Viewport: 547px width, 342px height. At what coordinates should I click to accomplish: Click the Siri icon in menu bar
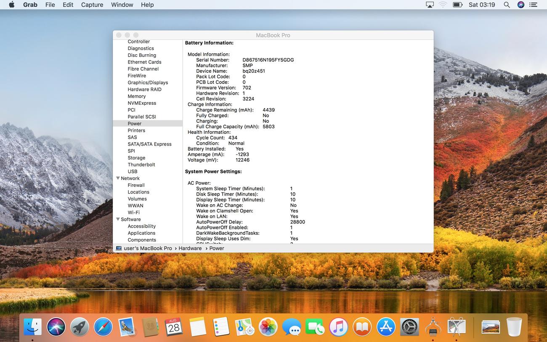pyautogui.click(x=521, y=5)
